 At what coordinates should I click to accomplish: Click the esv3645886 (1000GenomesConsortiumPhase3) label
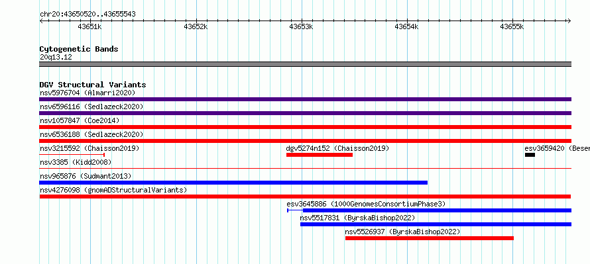[x=366, y=204]
